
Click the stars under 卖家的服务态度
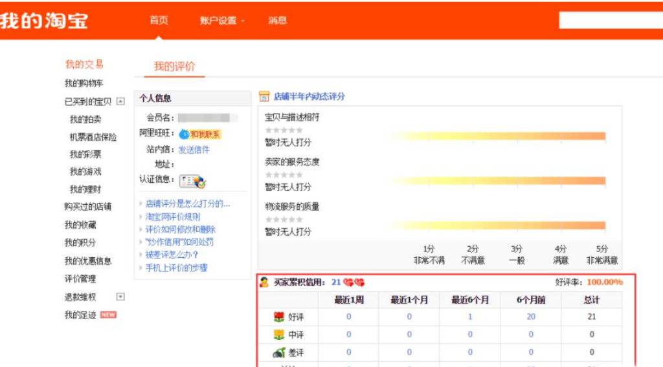point(284,174)
